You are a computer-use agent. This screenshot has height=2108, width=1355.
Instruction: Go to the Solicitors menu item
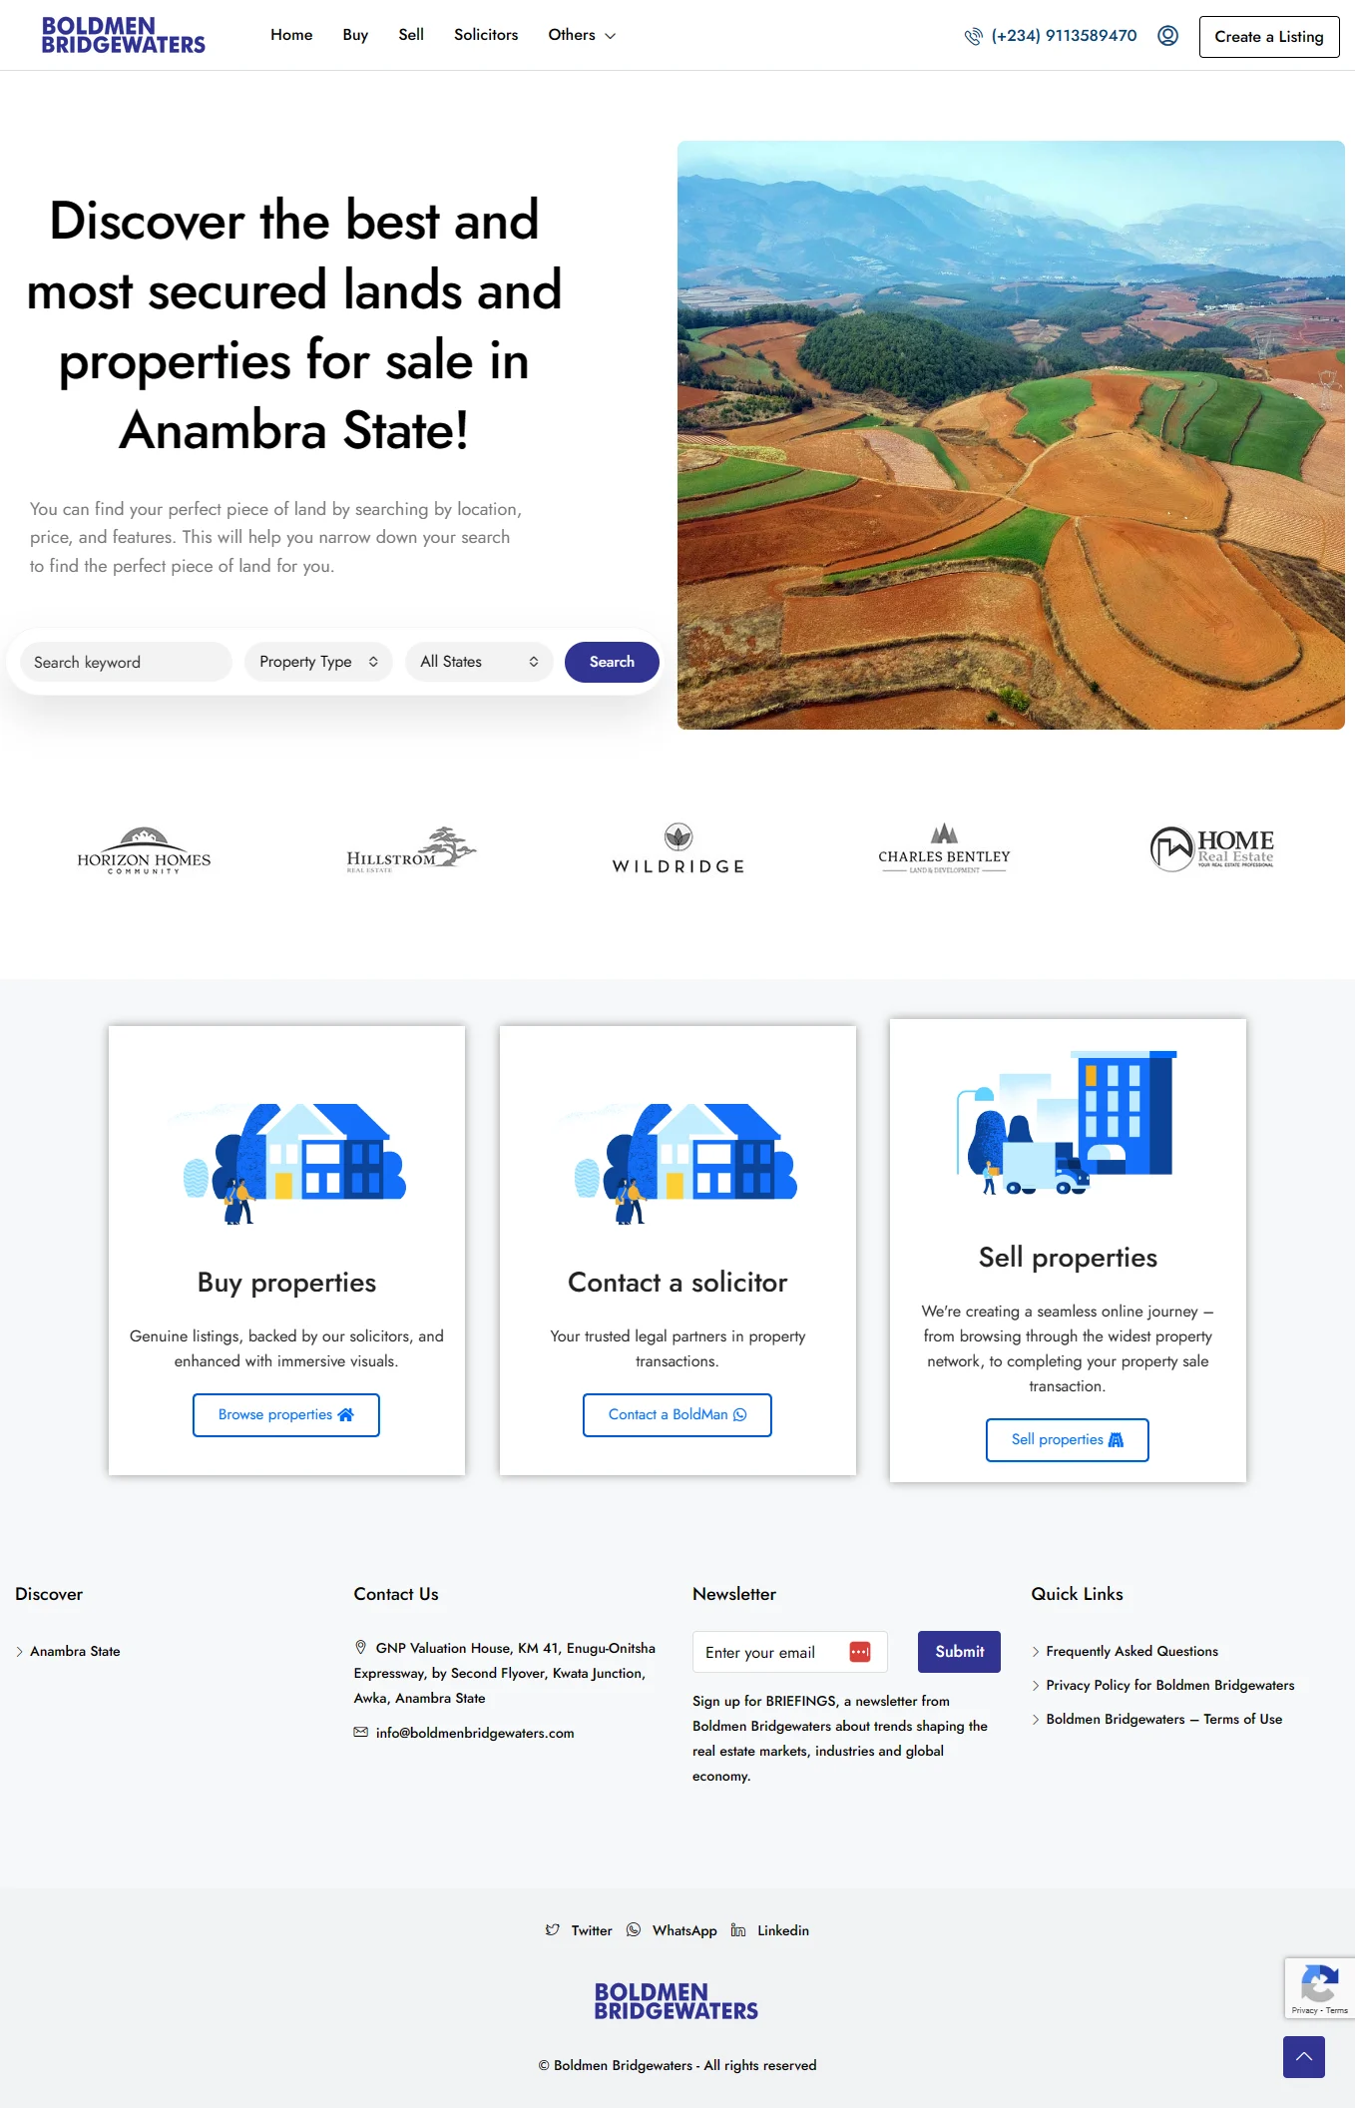(x=486, y=35)
